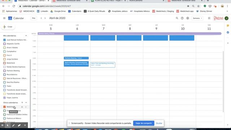Viewport: 231px width, 130px height.
Task: Click the Ocultar link
Action: 159,123
